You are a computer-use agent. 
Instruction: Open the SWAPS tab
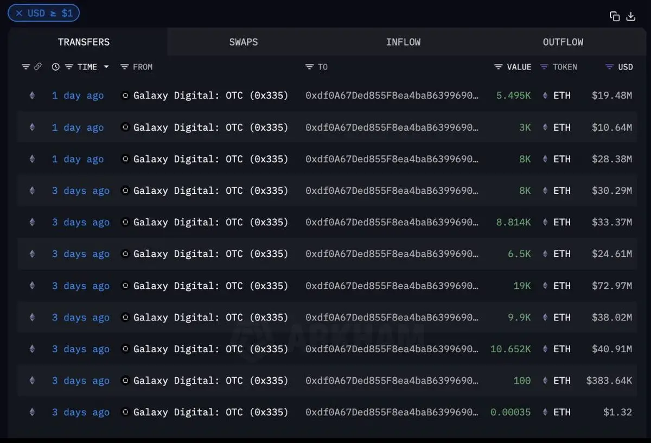(x=244, y=42)
